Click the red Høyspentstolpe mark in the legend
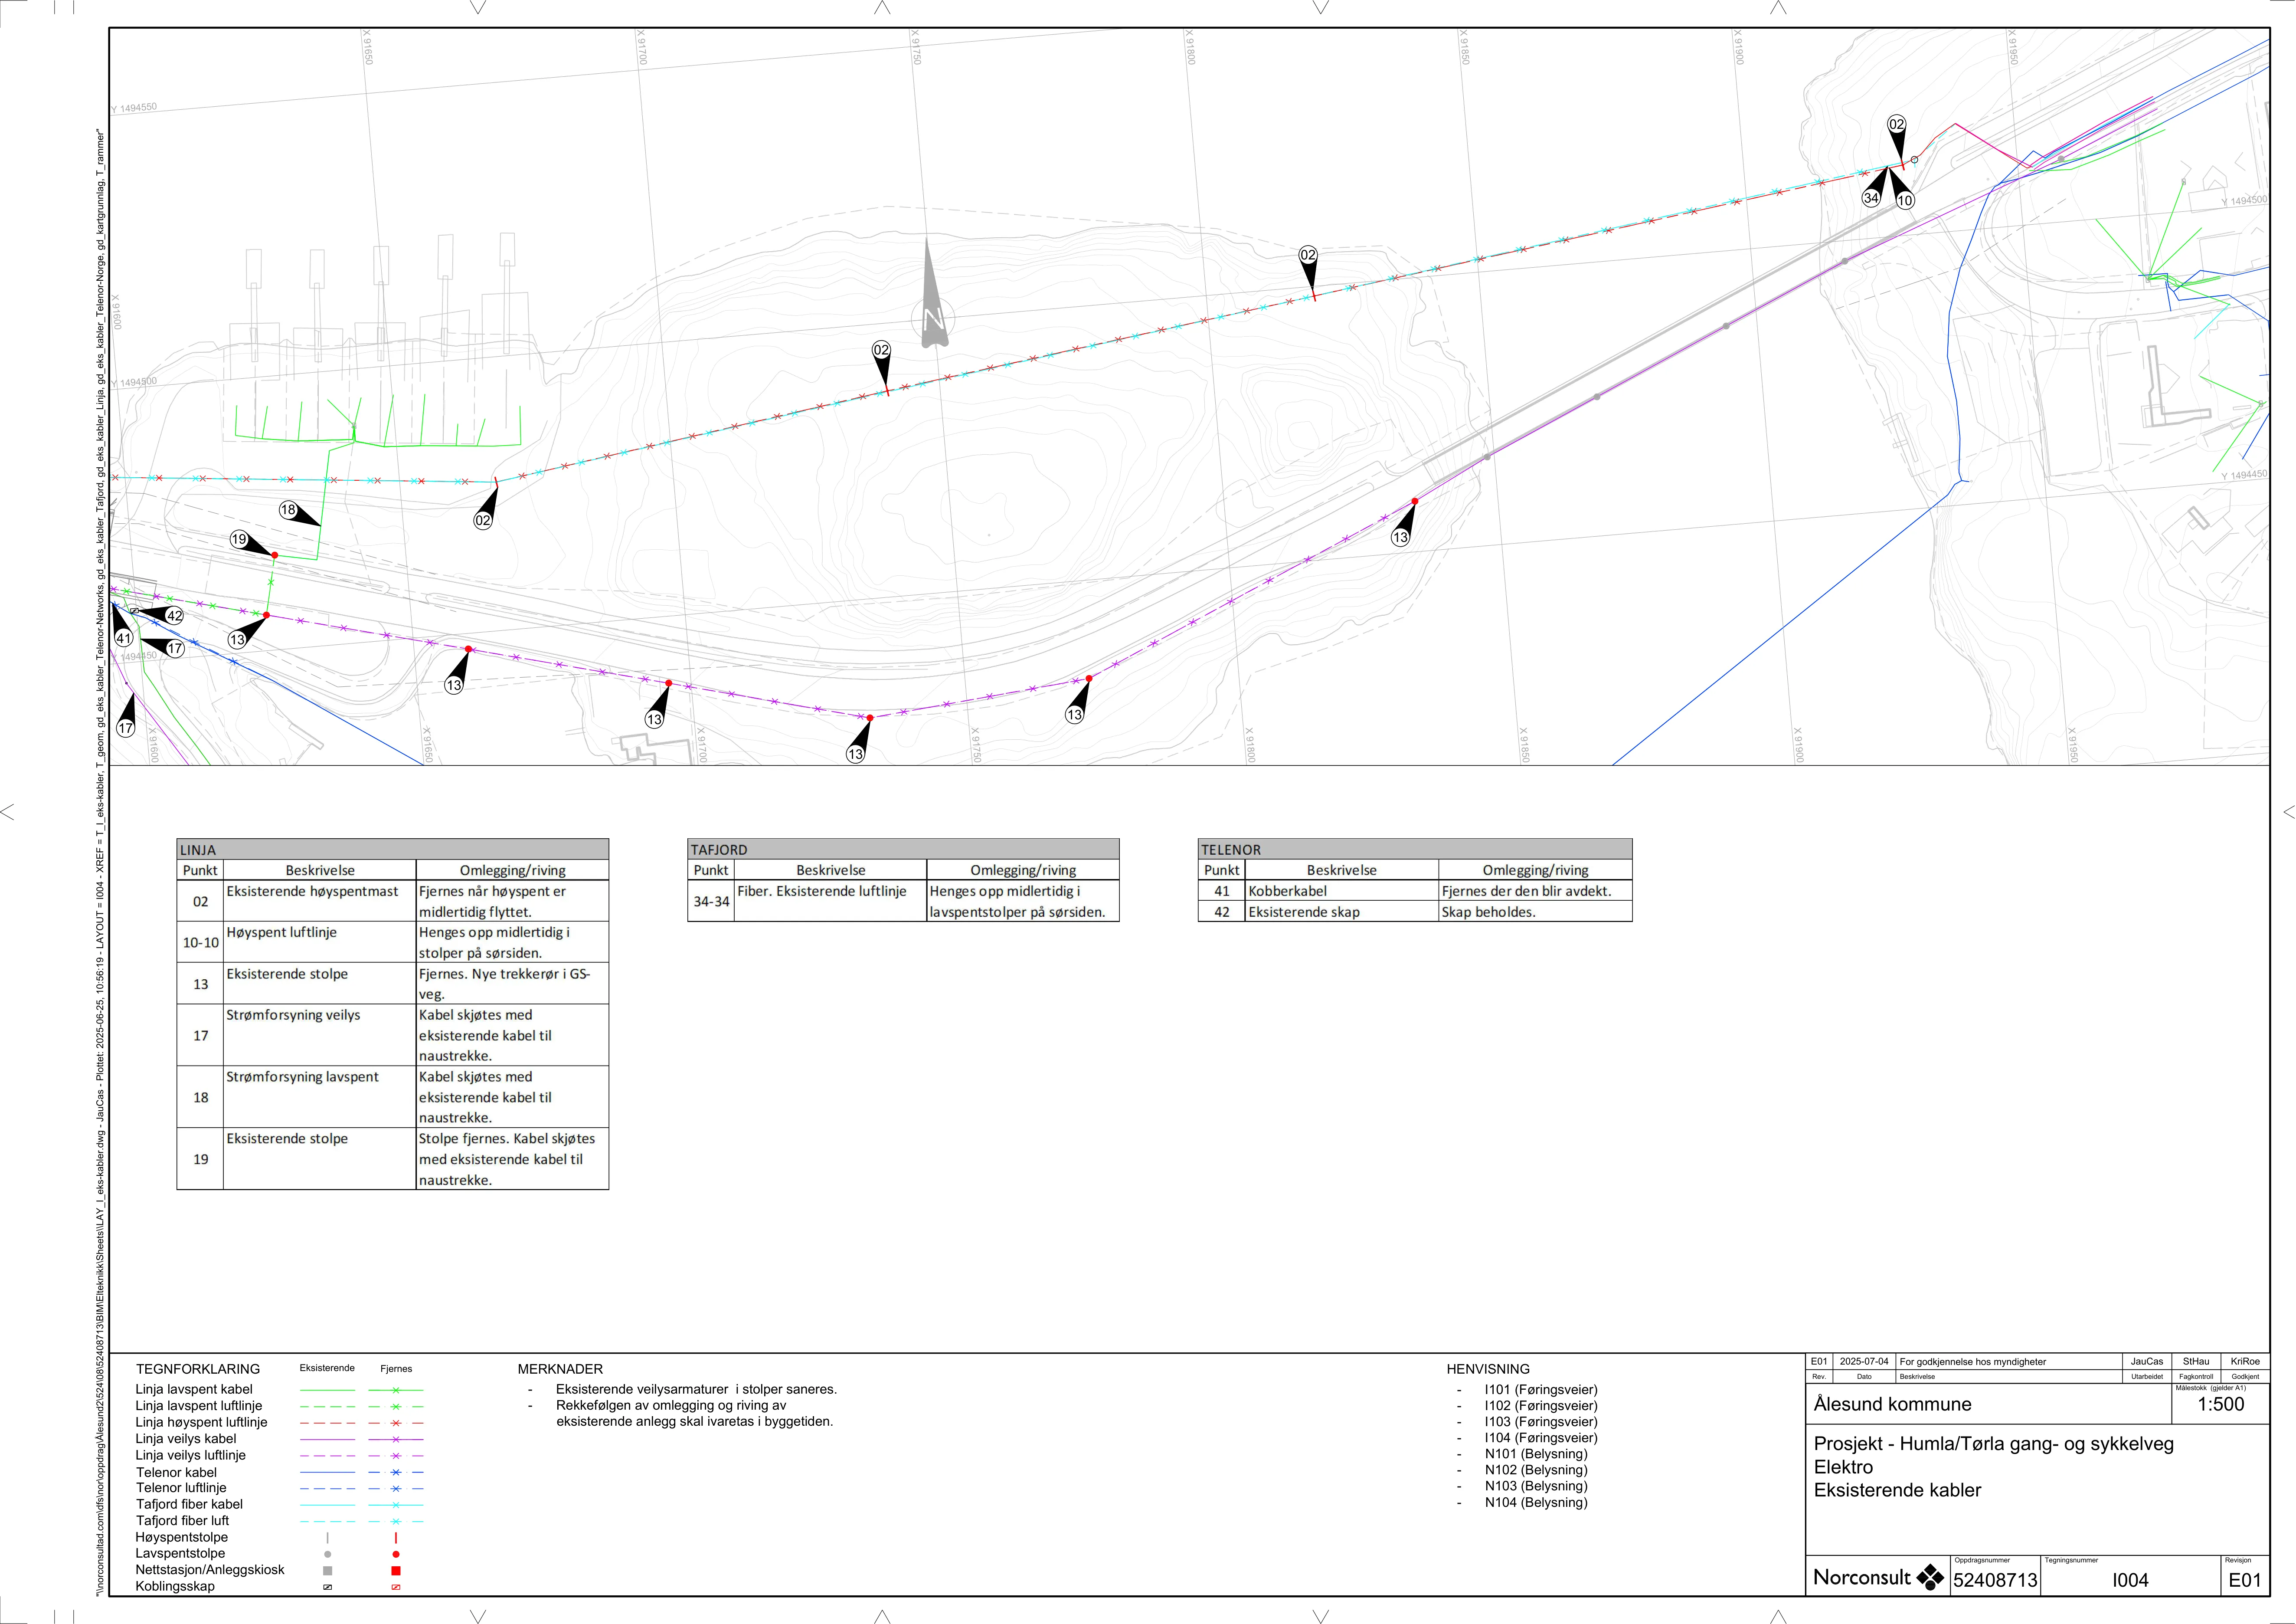Image resolution: width=2296 pixels, height=1624 pixels. click(396, 1538)
